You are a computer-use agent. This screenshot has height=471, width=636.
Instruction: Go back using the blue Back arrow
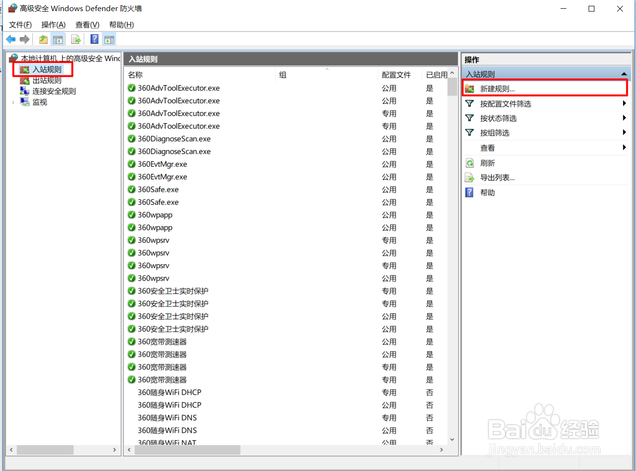point(11,40)
